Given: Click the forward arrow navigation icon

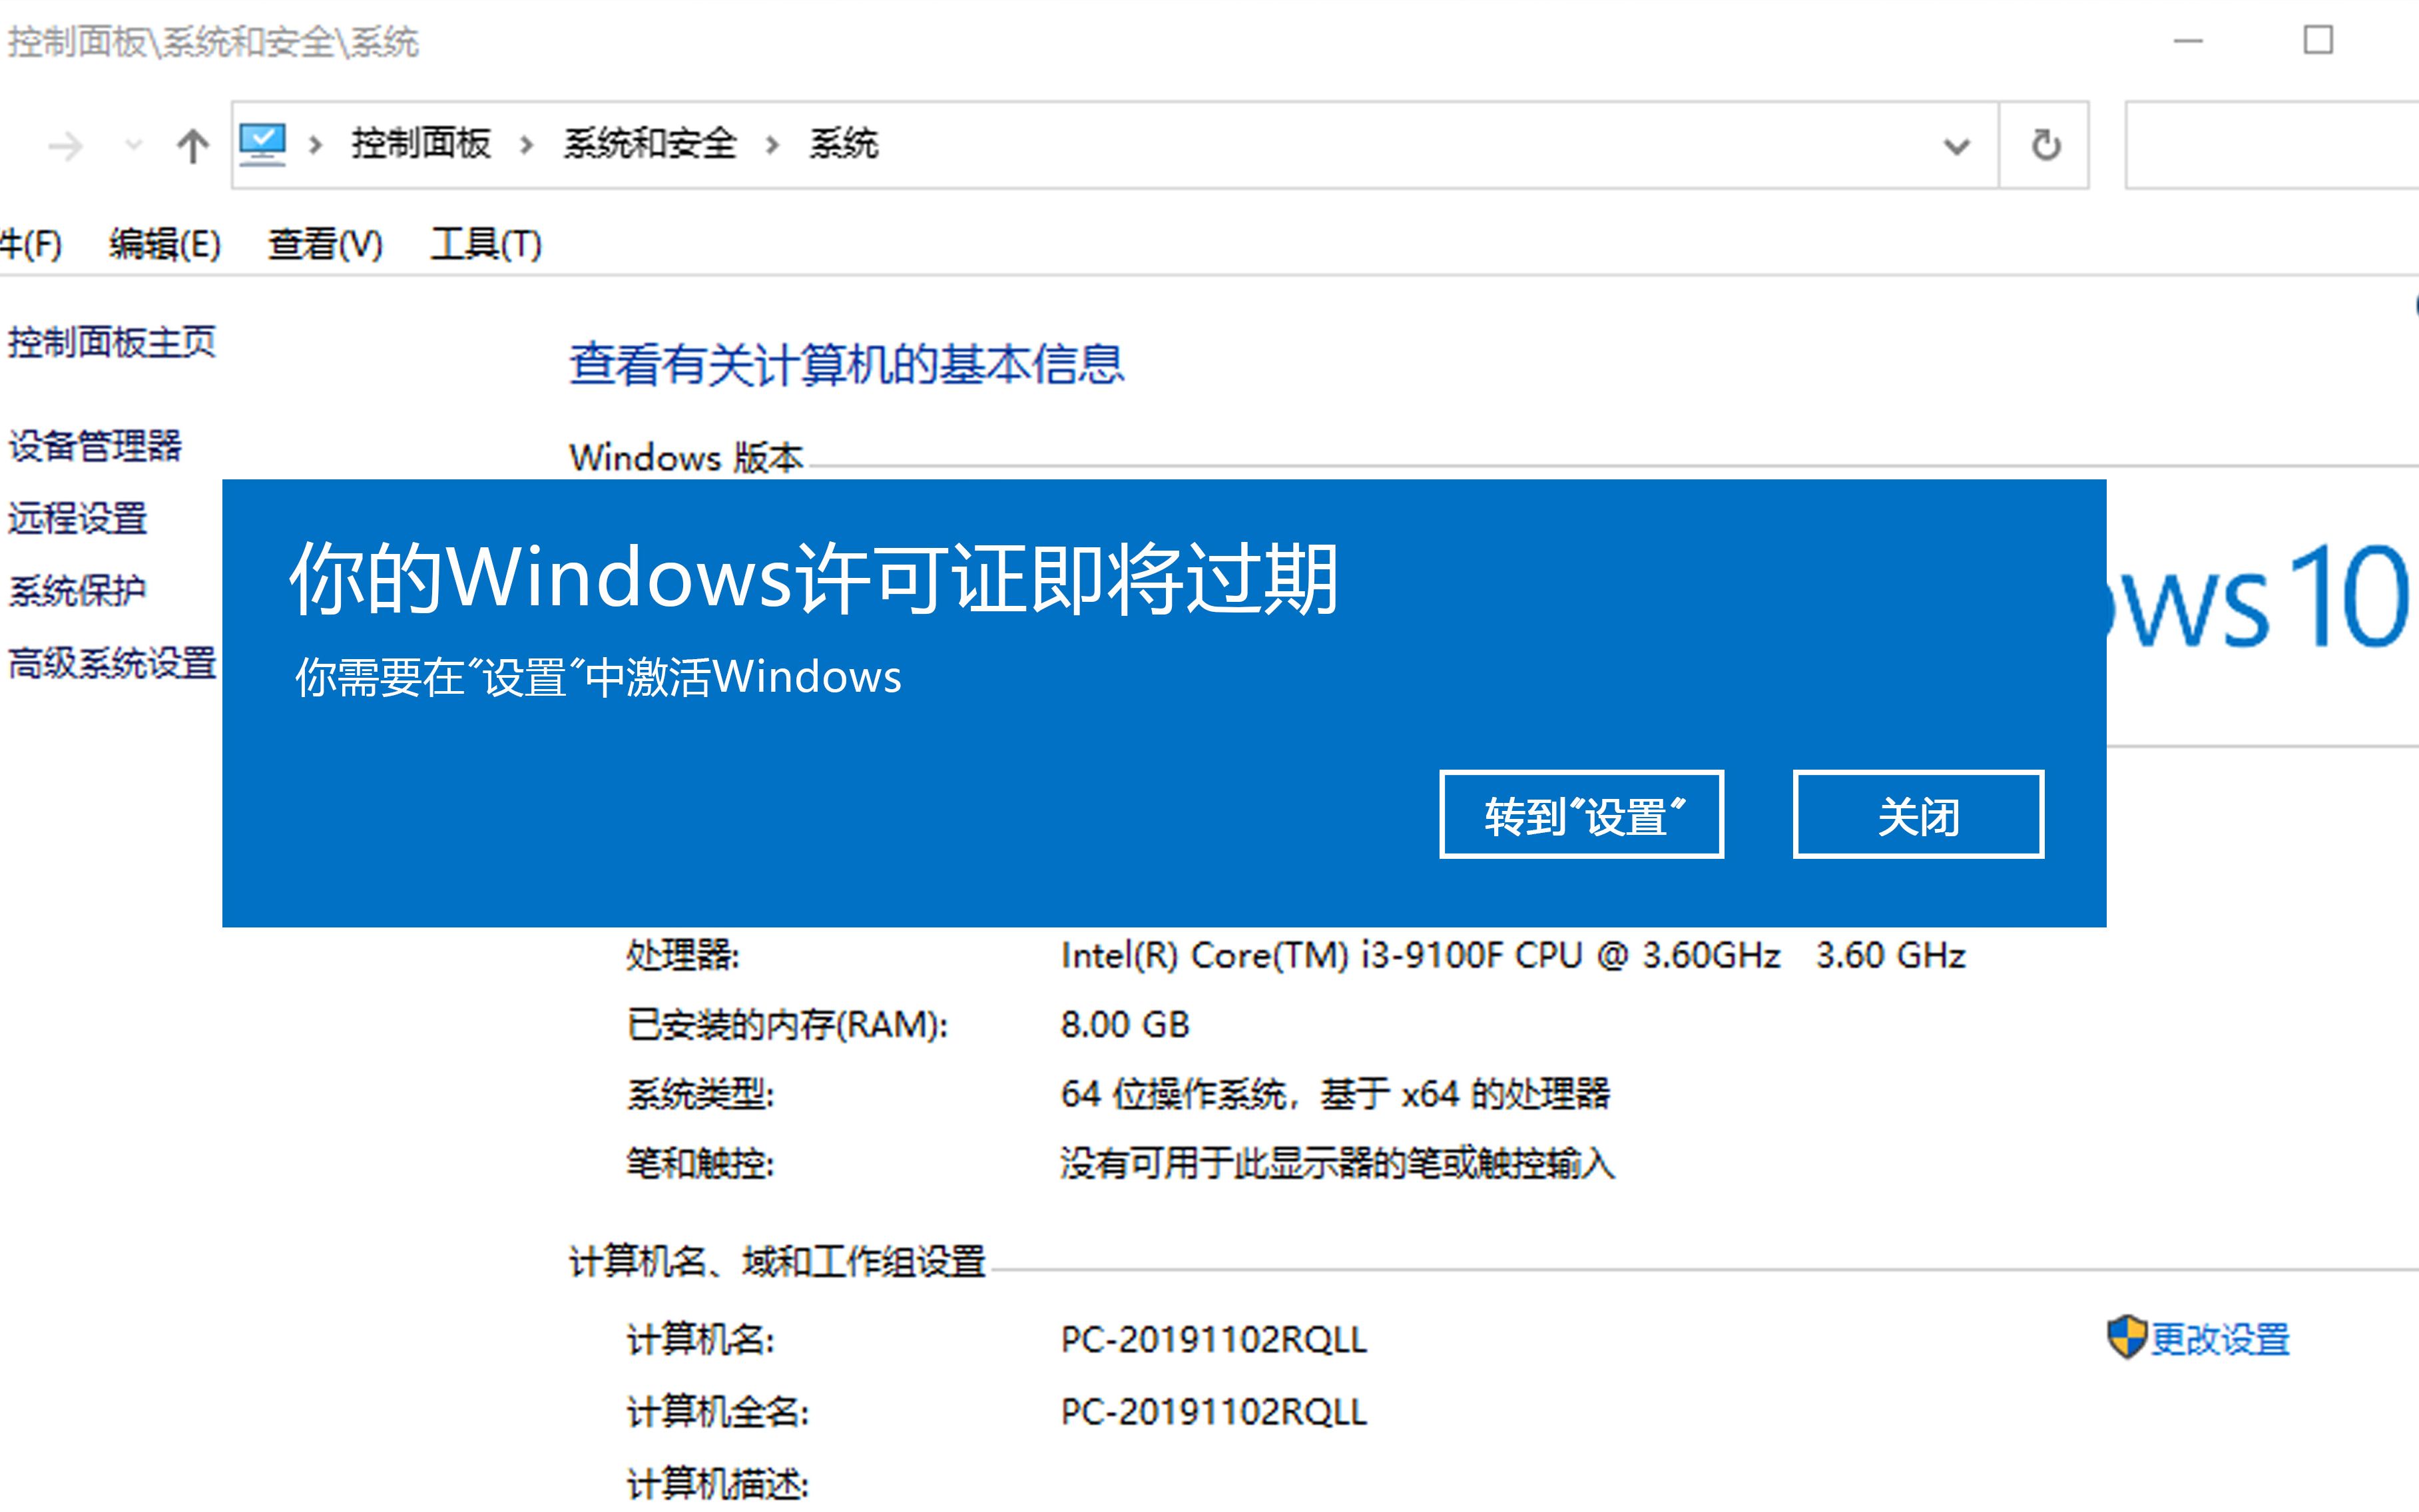Looking at the screenshot, I should pos(65,146).
